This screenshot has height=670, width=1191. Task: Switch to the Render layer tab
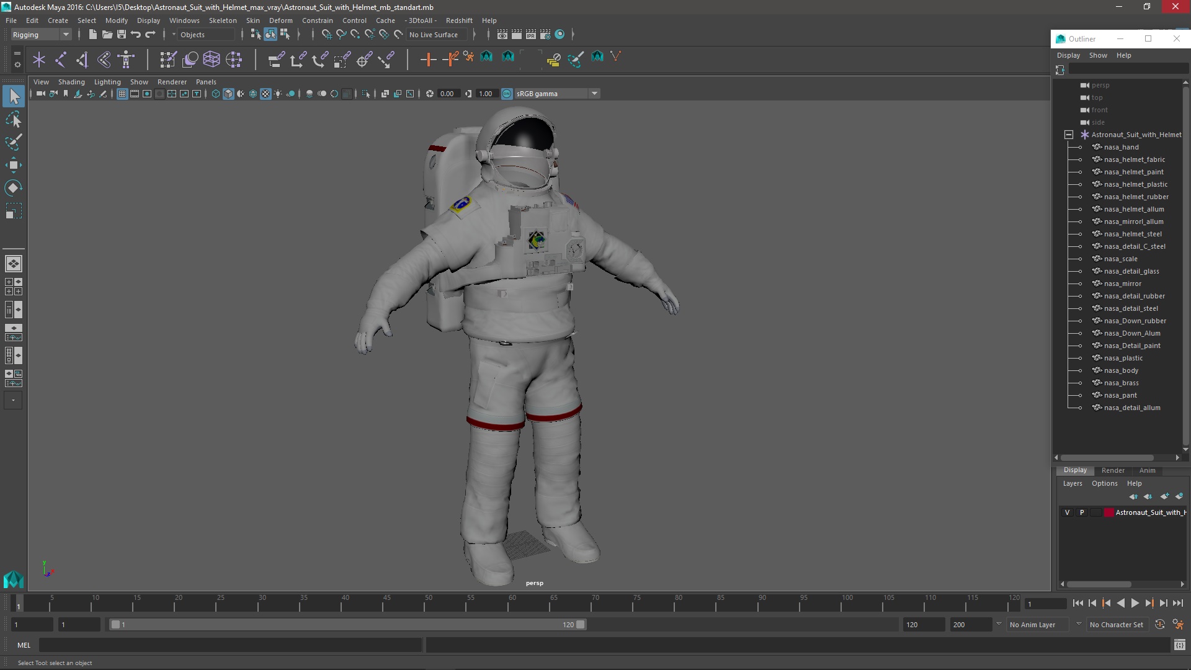1113,470
